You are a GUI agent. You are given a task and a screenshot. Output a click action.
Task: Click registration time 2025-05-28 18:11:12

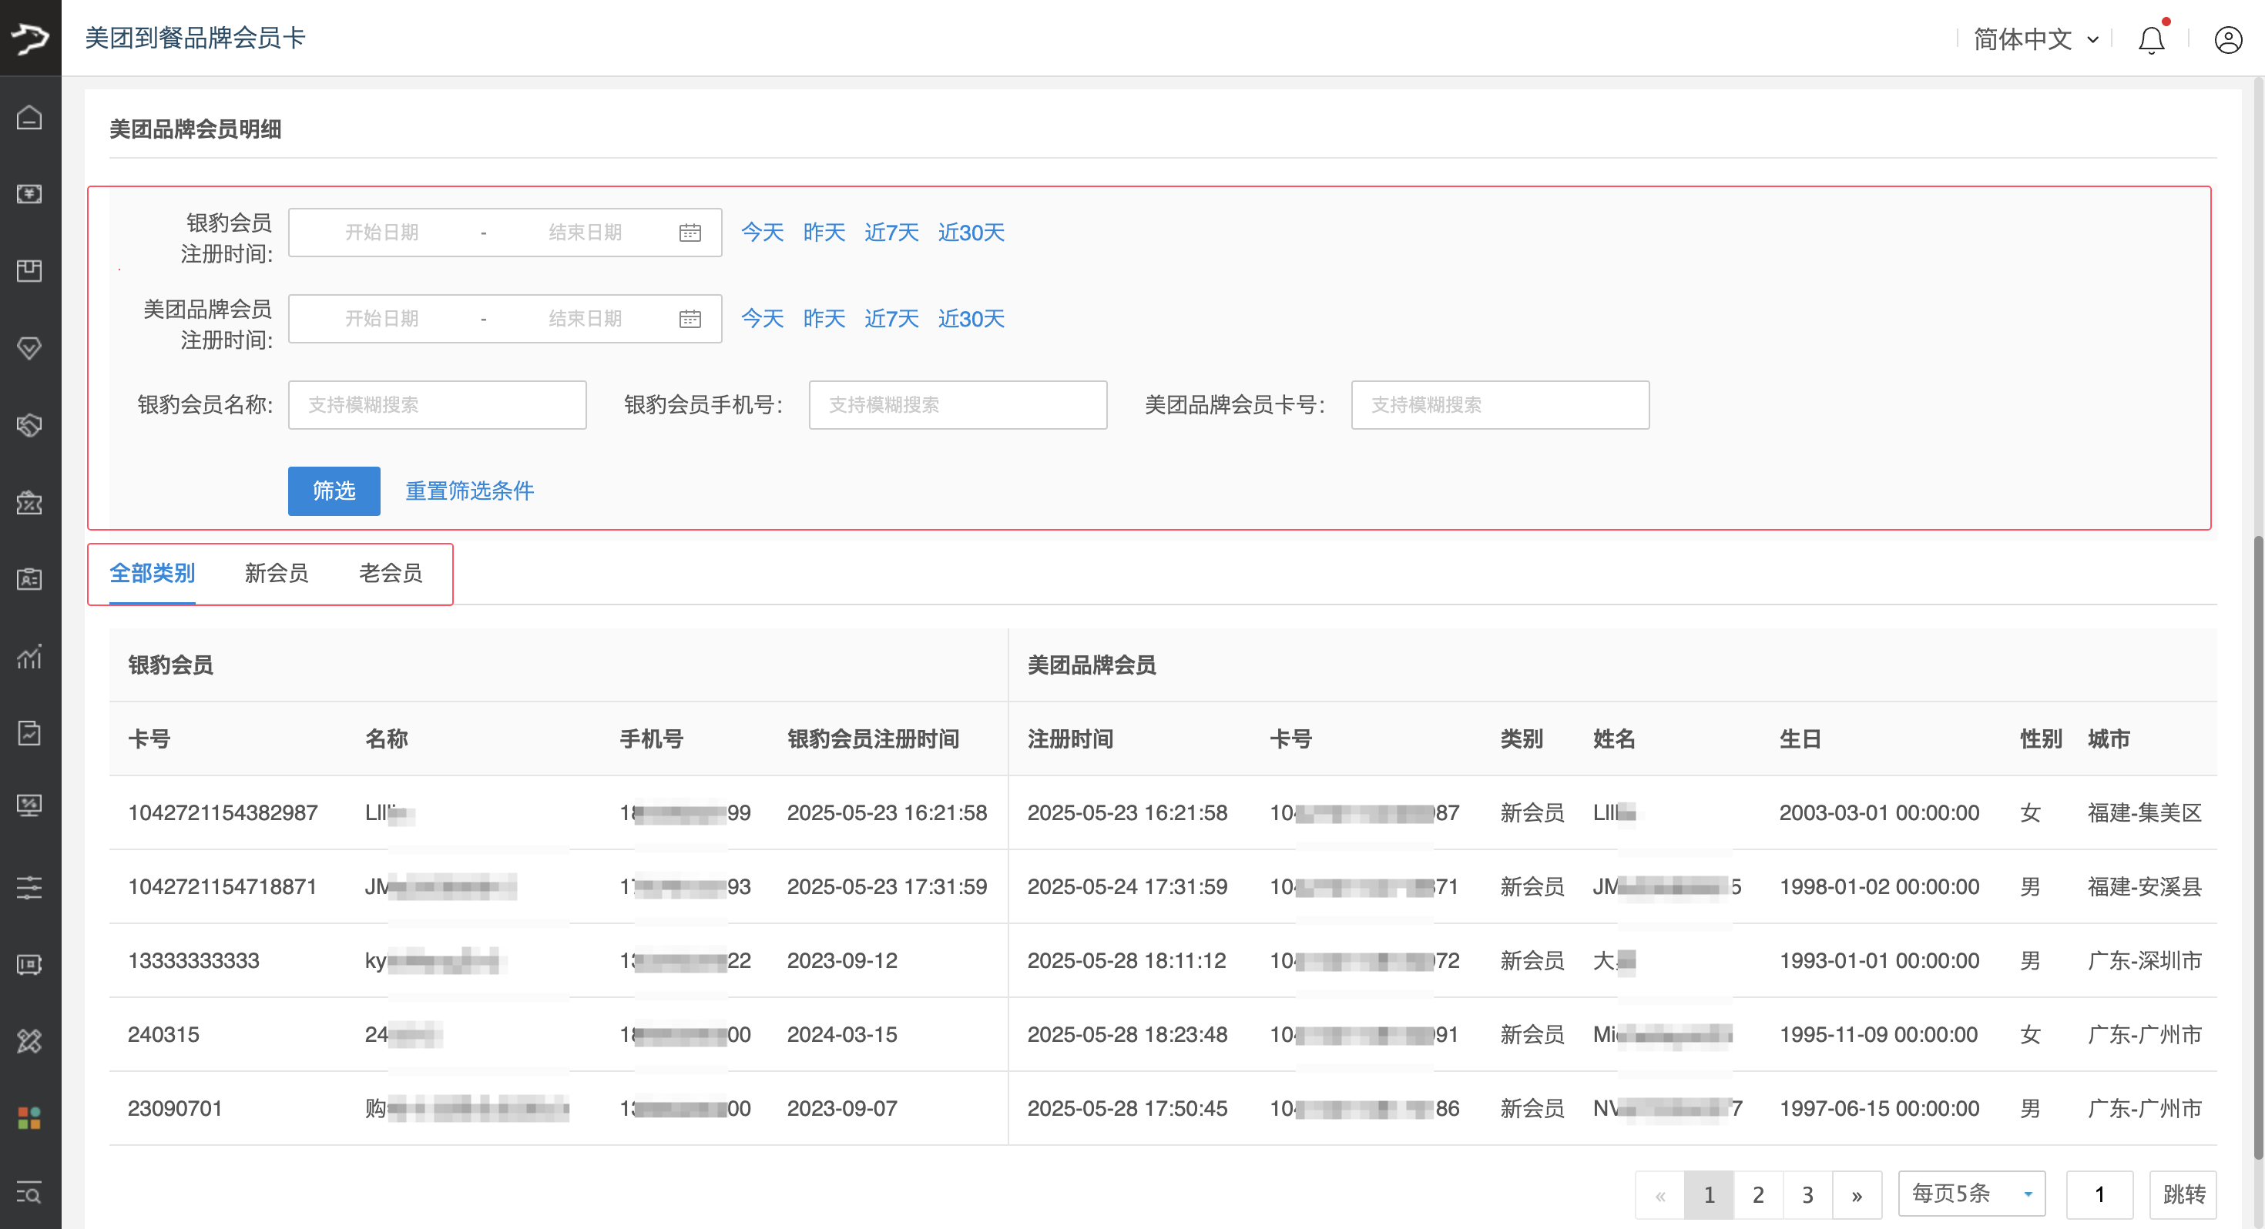[1126, 960]
